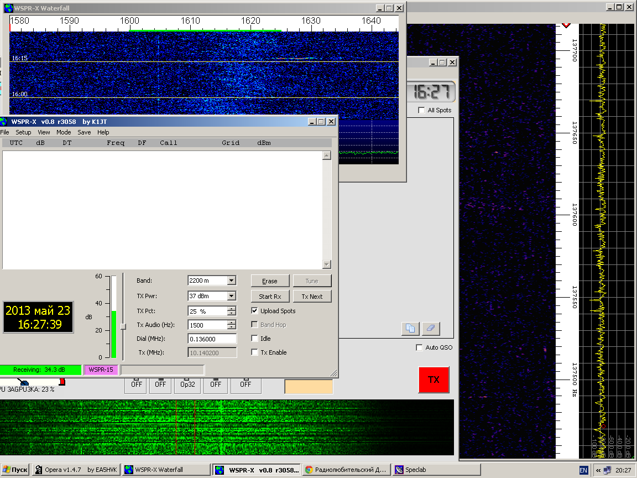Click the red TX button

(x=434, y=380)
